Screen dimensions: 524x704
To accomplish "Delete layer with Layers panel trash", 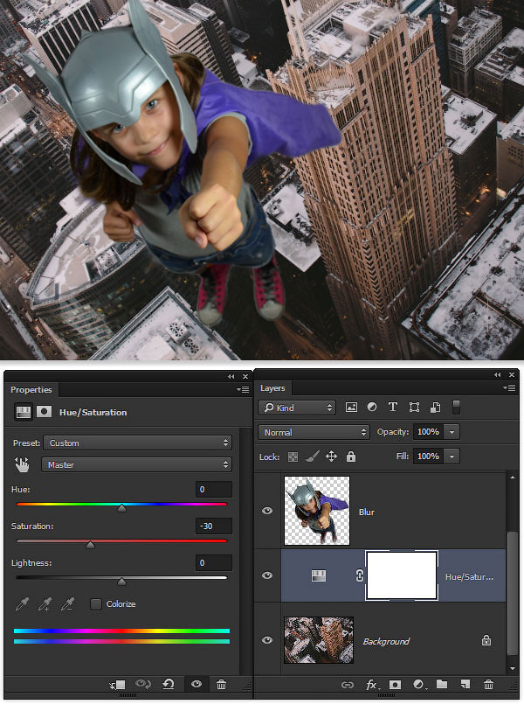I will coord(488,684).
